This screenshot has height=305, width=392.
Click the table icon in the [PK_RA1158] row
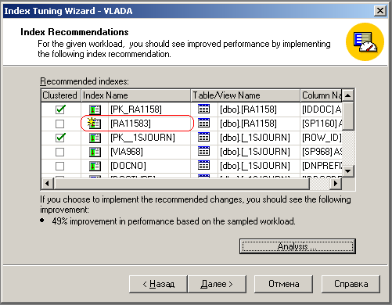[203, 109]
